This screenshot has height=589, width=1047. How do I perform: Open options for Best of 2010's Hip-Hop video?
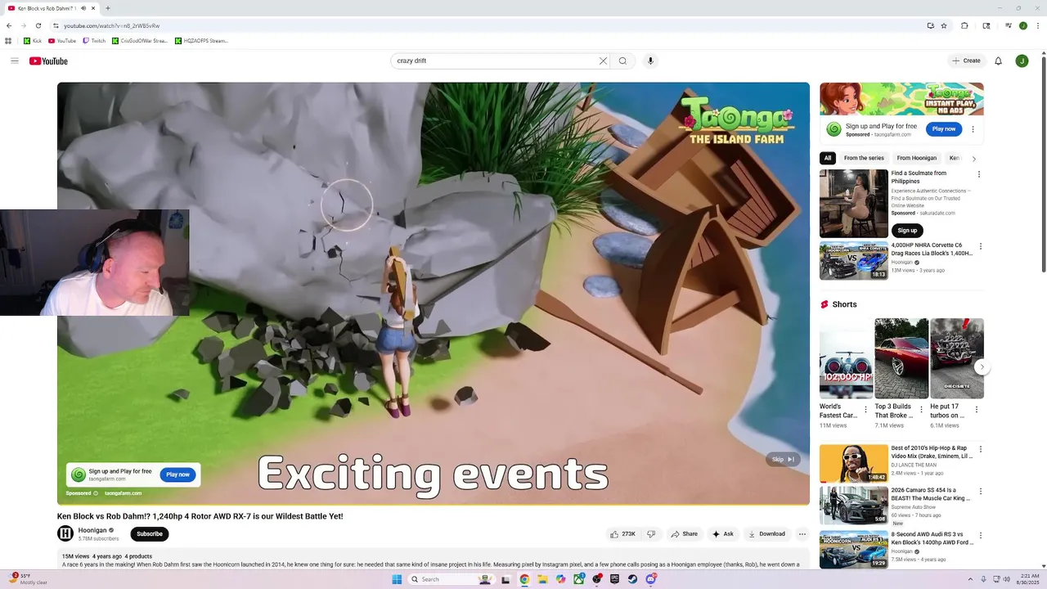(x=981, y=449)
